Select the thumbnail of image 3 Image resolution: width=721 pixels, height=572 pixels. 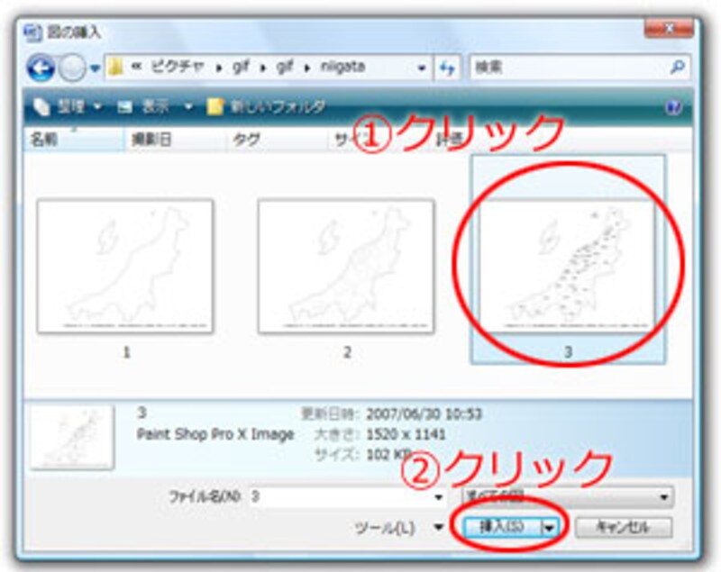(567, 267)
